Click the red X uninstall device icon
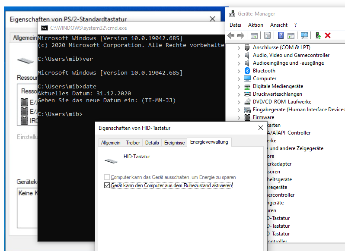Screen dimensions: 345x251 pos(328,35)
